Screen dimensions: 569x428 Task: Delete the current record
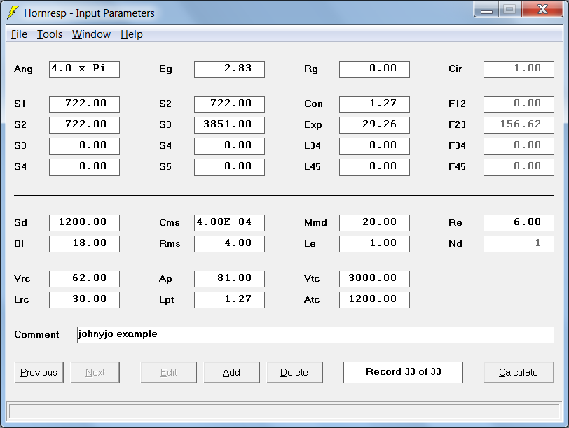click(294, 372)
